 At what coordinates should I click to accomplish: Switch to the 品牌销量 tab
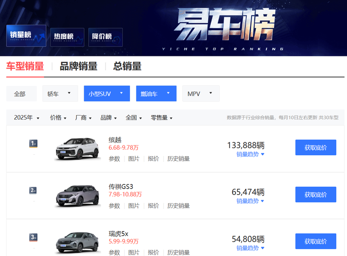[x=79, y=67]
